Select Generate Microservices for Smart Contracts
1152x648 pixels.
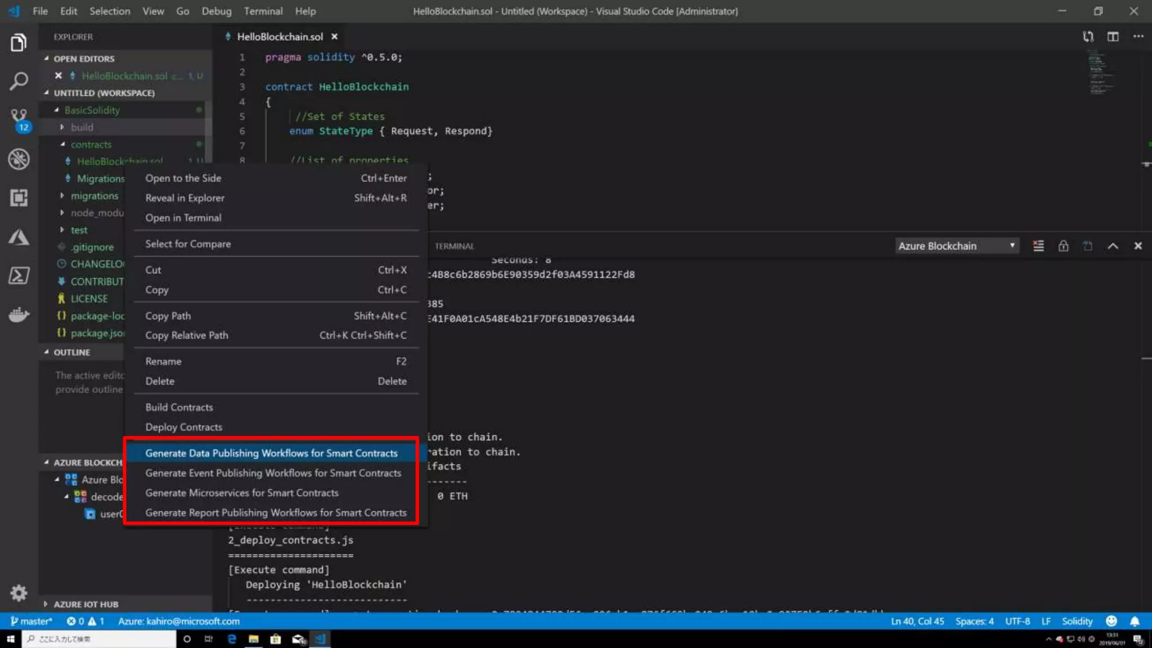click(x=242, y=493)
